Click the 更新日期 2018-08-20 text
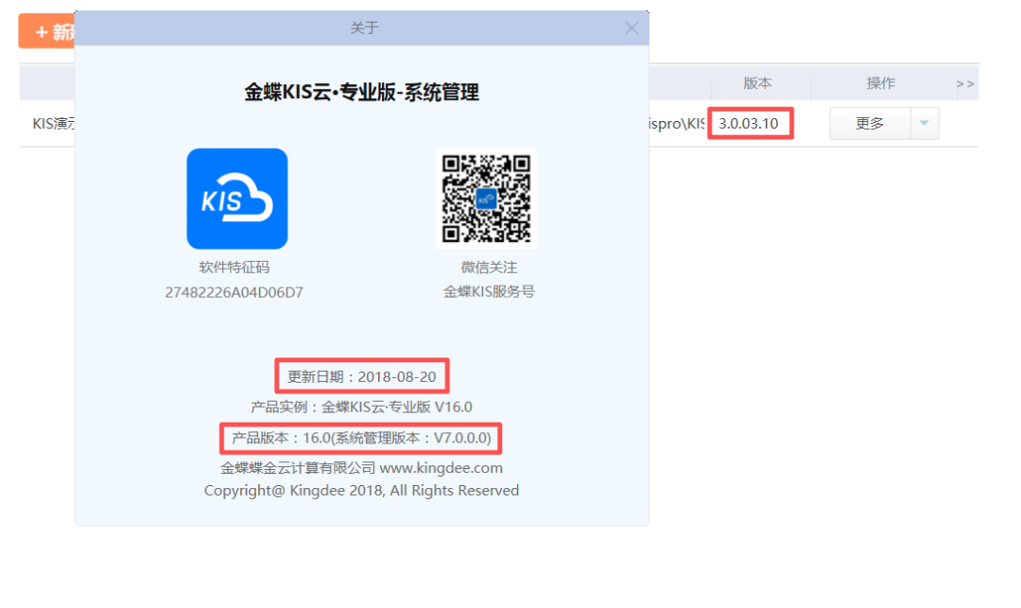 [x=361, y=376]
